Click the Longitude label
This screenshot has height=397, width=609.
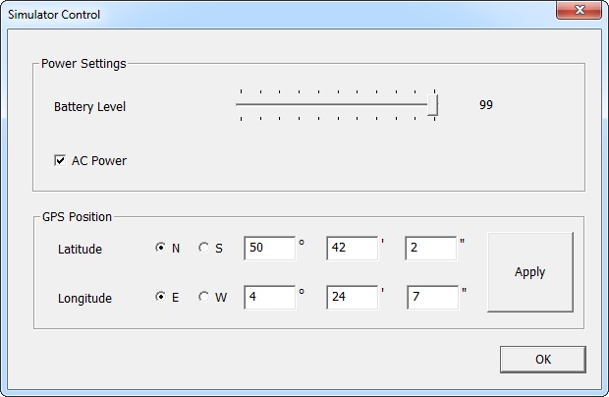coord(84,298)
